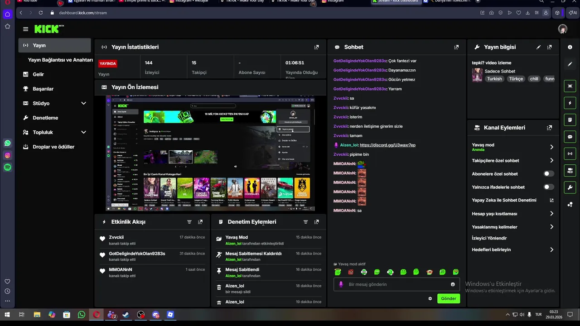Expand the Stüdyo sidebar section

(x=83, y=103)
